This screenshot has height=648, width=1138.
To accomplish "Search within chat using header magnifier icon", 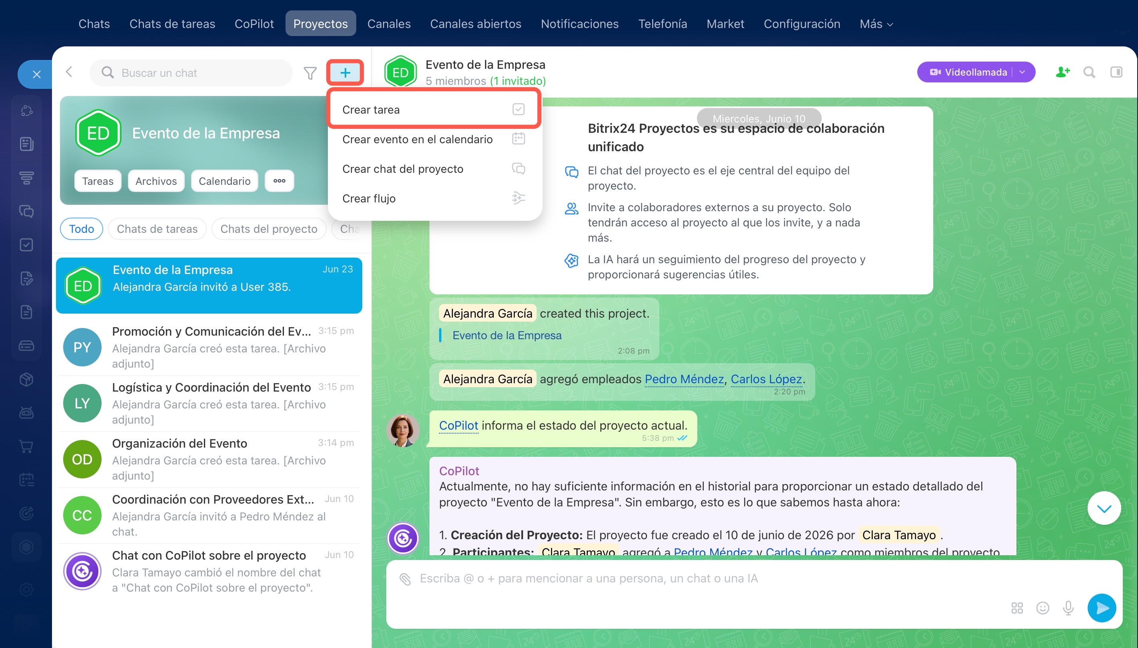I will point(1089,72).
